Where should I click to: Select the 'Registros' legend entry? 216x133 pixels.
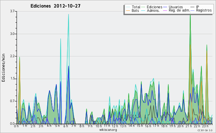point(204,10)
